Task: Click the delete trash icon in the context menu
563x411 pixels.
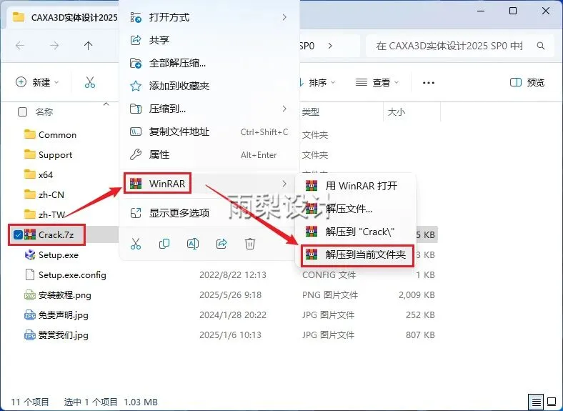Action: pos(250,244)
